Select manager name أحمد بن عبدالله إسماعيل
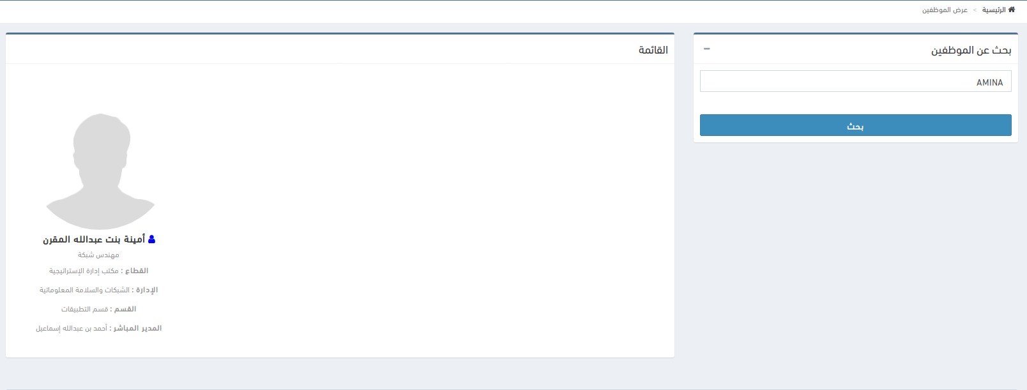The image size is (1027, 390). click(71, 329)
